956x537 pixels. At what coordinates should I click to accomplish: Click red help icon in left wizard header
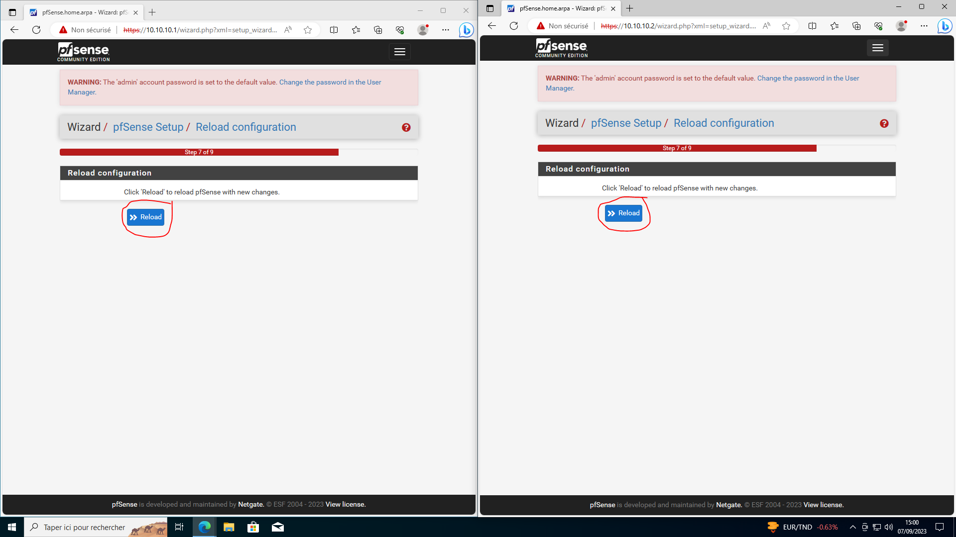tap(406, 127)
